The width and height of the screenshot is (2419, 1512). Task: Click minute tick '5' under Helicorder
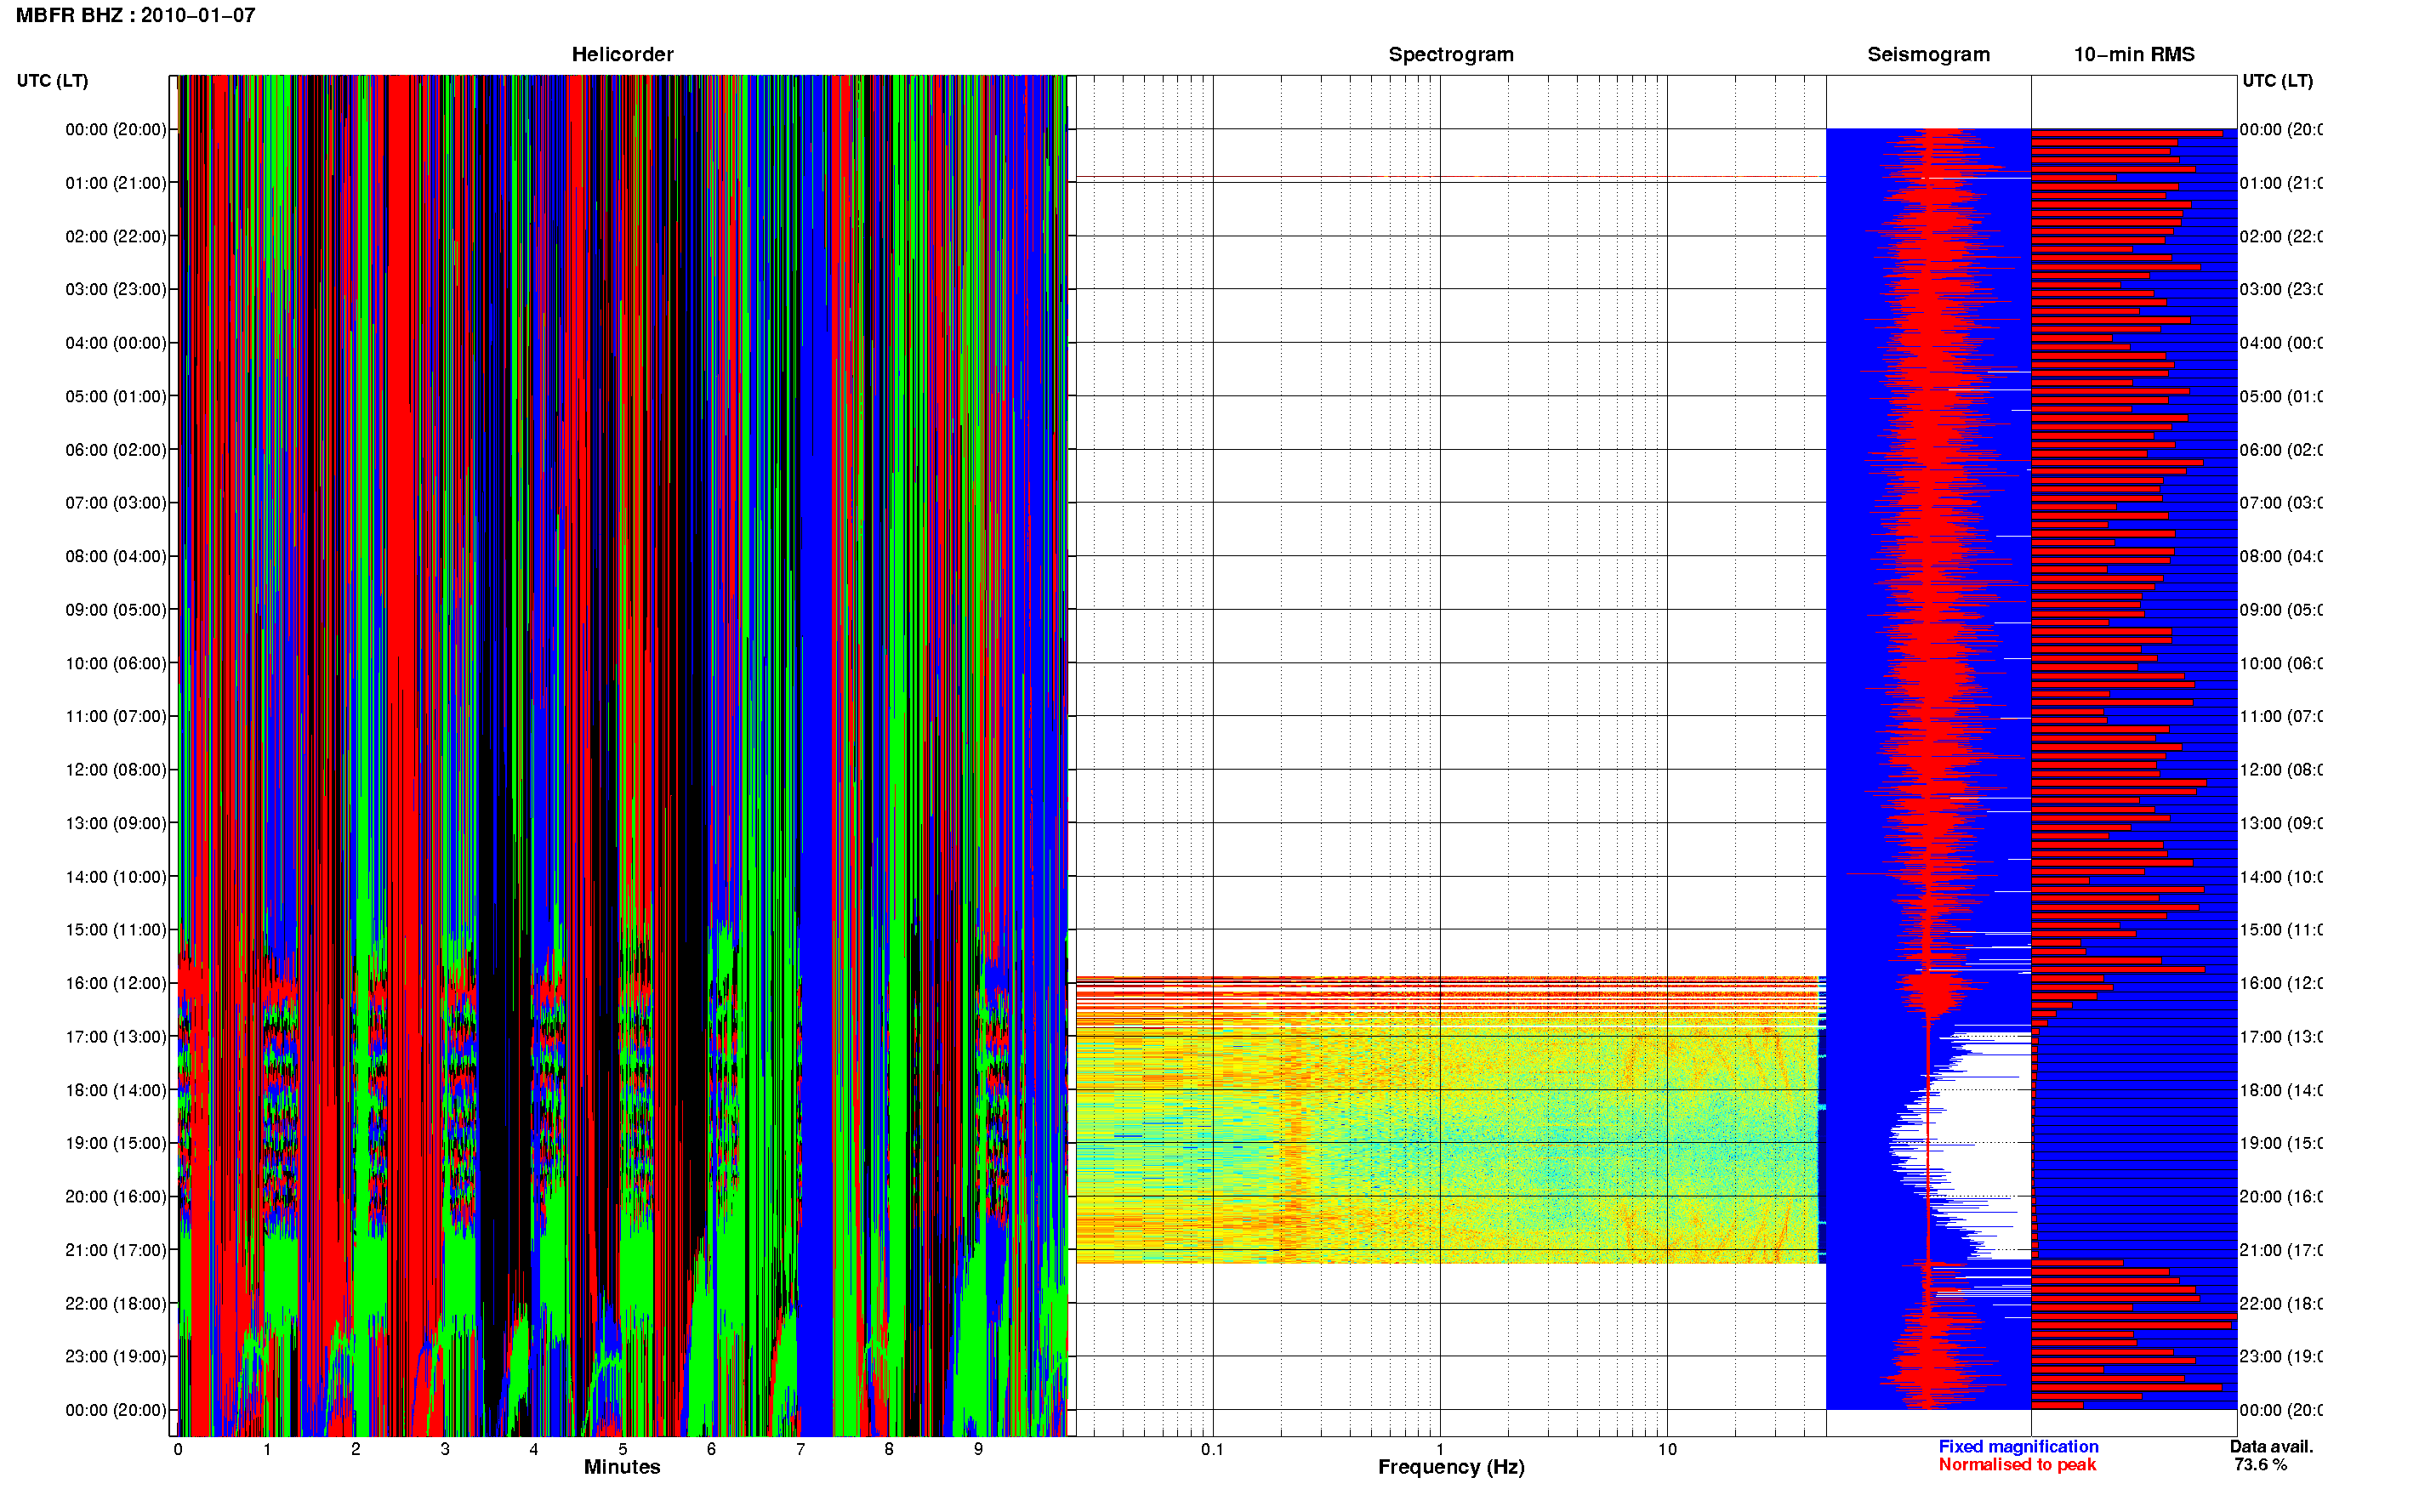click(x=622, y=1449)
